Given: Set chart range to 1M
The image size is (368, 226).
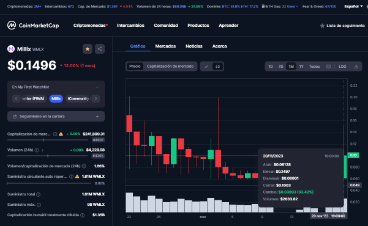Looking at the screenshot, I should 291,67.
